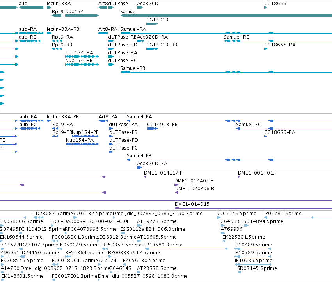Click the DME1-020P06.R clone label
This screenshot has height=282, width=332.
tap(195, 189)
